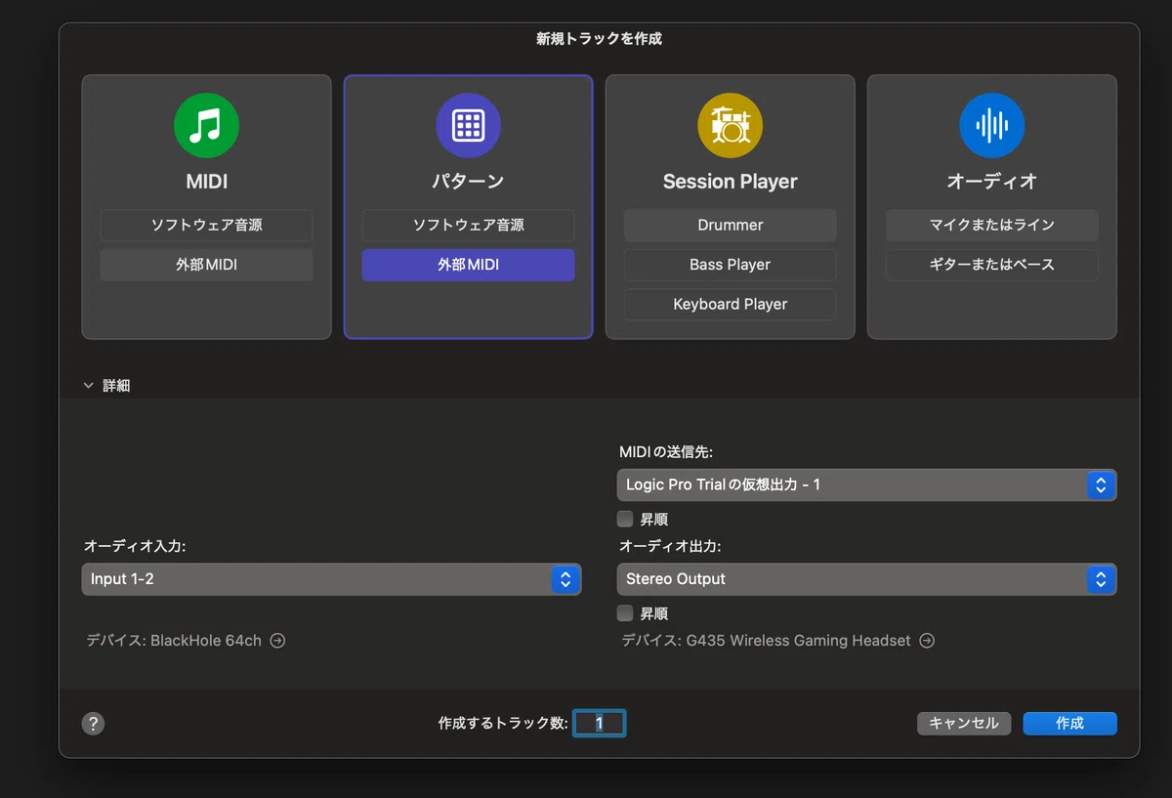Enable 昇順 checkbox under MIDIの送信先
Screen dimensions: 1172x798
click(x=625, y=519)
